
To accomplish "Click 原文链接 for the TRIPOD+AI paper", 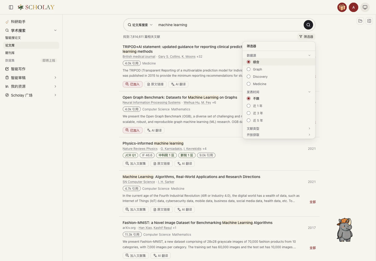I will [155, 84].
